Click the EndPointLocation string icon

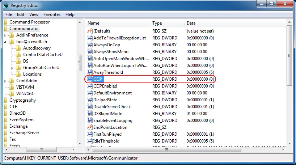[x=90, y=127]
